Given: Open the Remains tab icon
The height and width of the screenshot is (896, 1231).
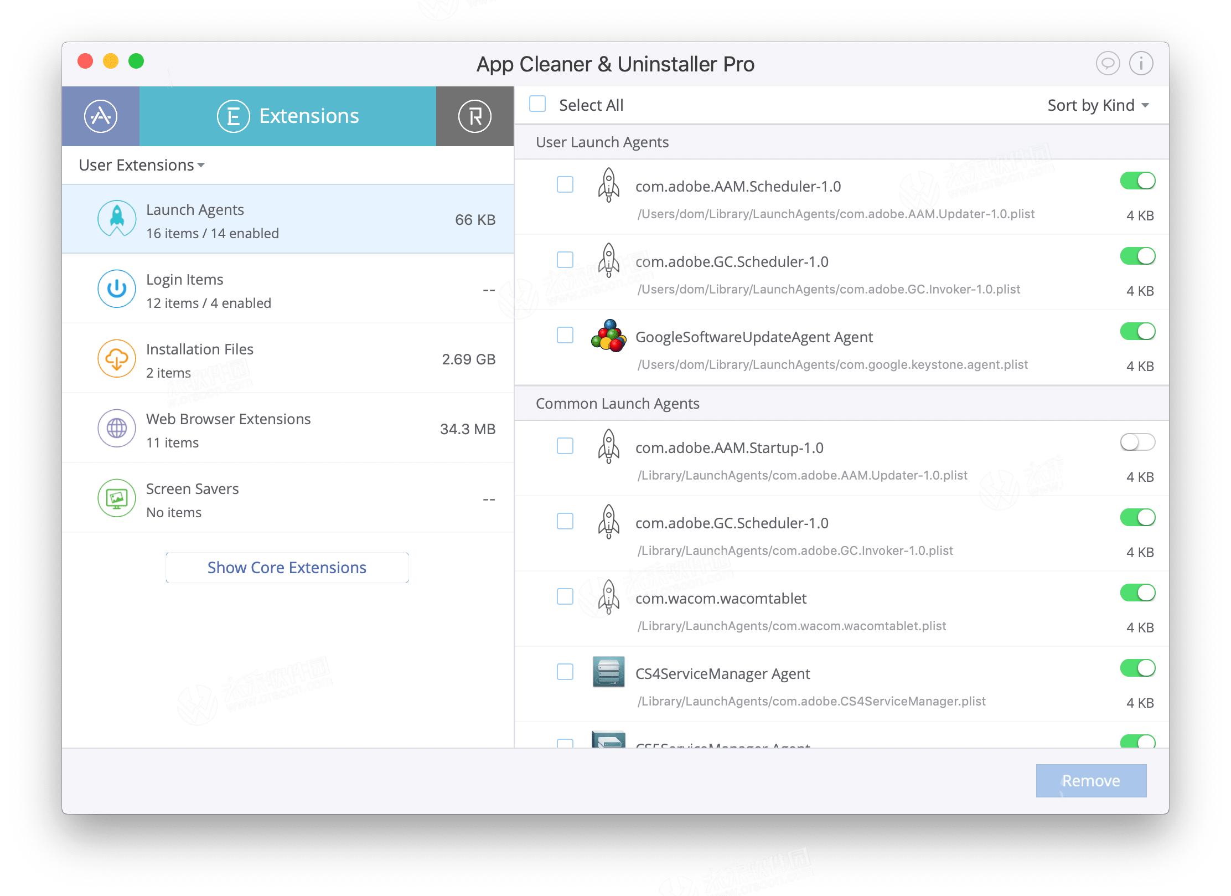Looking at the screenshot, I should click(x=474, y=116).
